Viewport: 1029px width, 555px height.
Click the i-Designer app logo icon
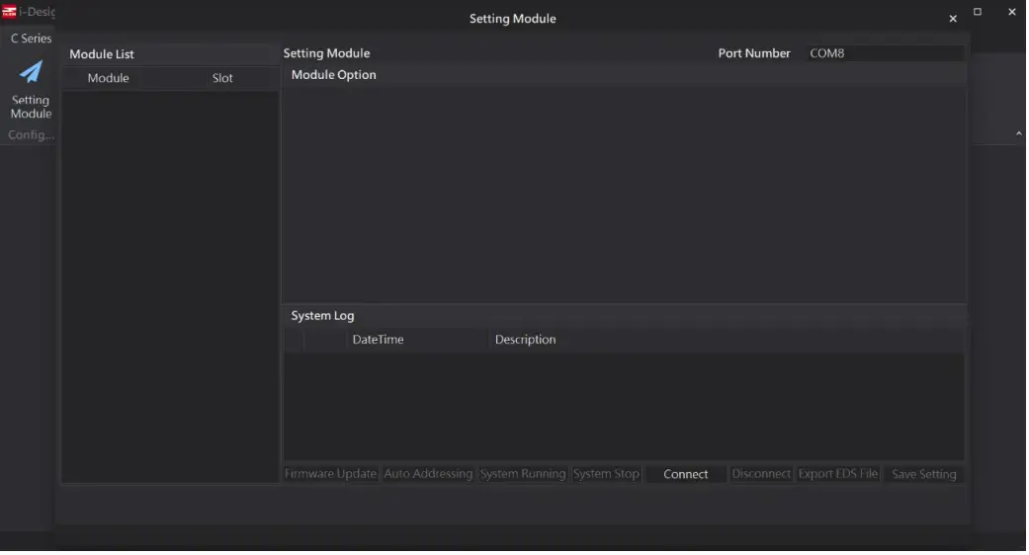9,12
